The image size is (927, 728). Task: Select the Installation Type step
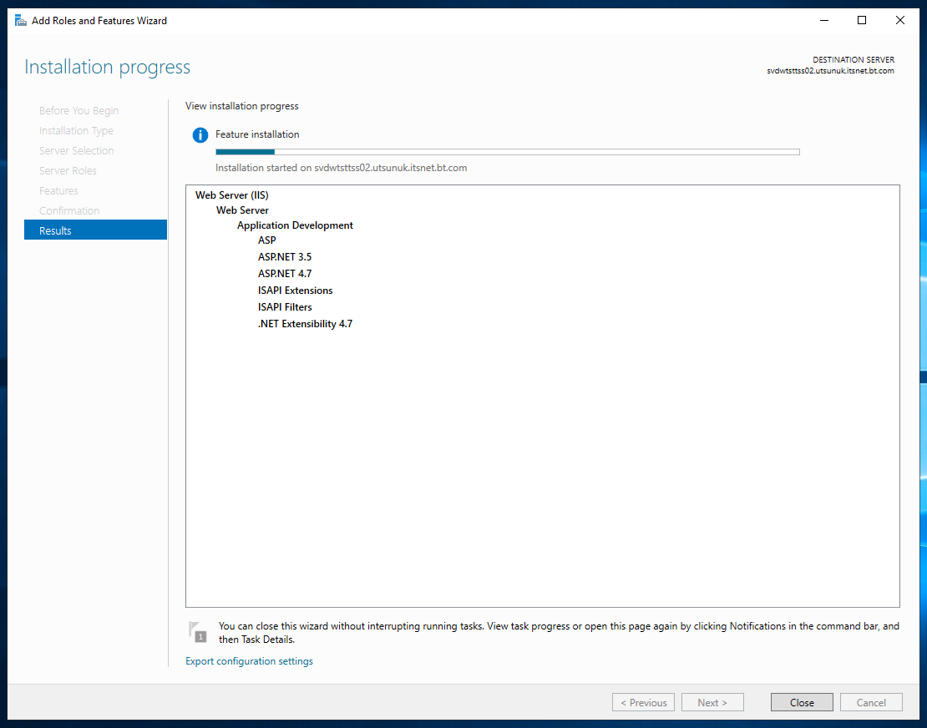click(x=76, y=130)
